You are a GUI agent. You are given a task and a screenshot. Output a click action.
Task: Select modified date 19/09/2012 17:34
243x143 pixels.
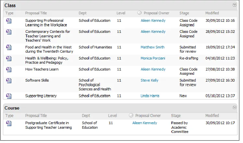click(220, 47)
